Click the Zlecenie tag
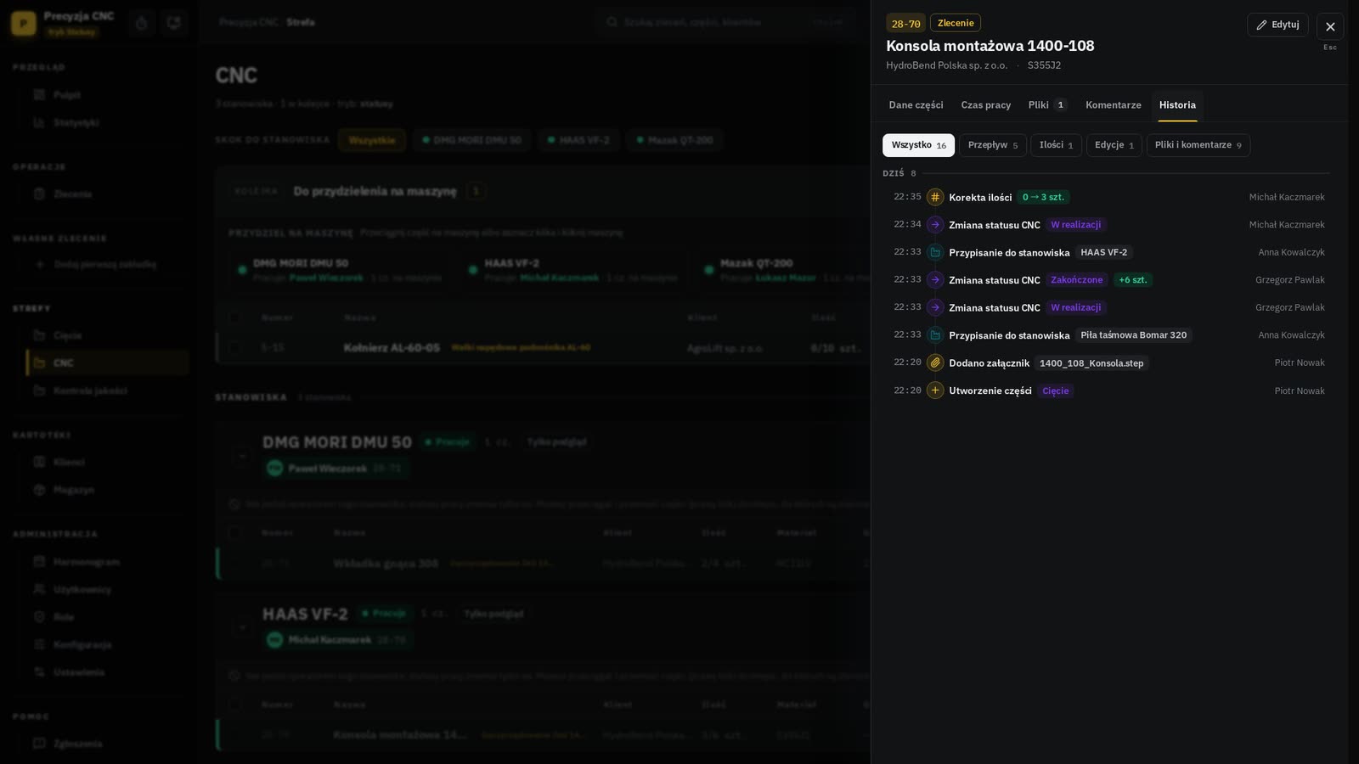This screenshot has width=1359, height=764. [956, 23]
